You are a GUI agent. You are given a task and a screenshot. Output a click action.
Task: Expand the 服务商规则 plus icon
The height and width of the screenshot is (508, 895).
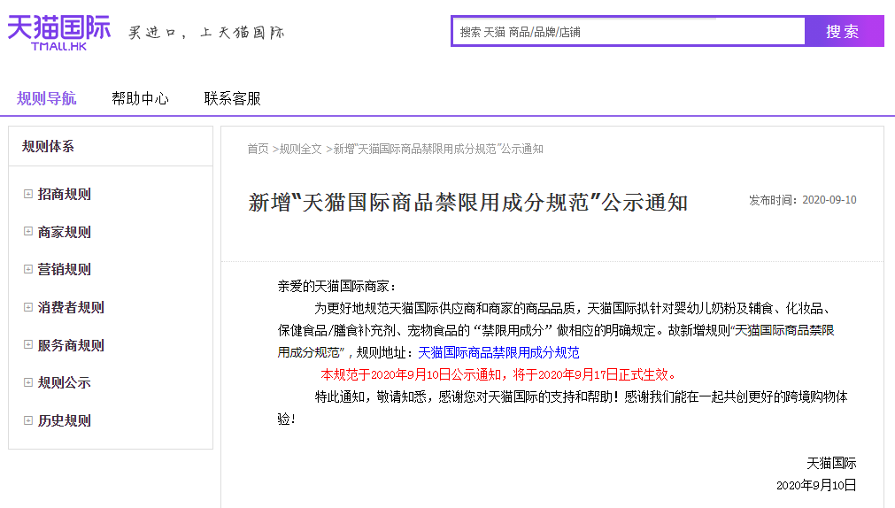point(28,345)
